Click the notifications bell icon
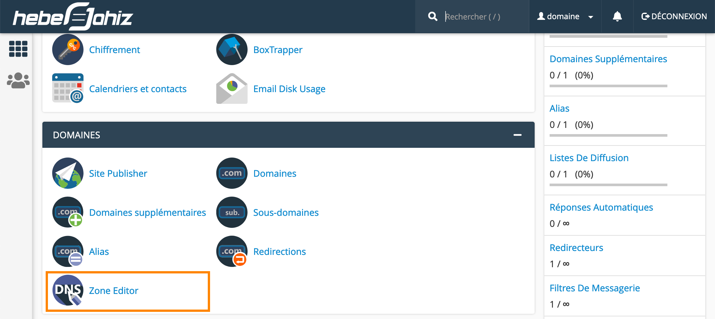 click(x=617, y=16)
